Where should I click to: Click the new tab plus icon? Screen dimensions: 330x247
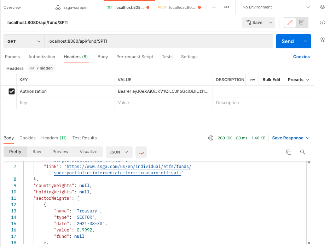pyautogui.click(x=214, y=7)
